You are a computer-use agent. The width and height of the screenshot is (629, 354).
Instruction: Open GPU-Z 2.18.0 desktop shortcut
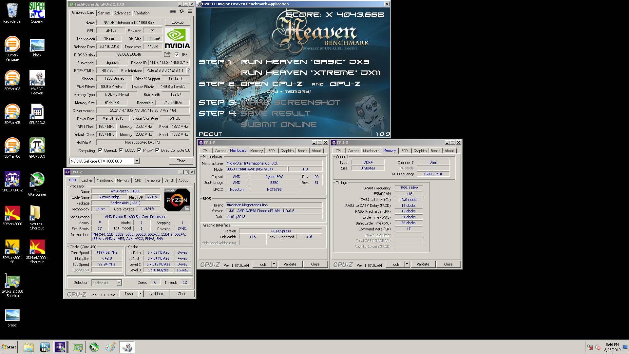(12, 285)
